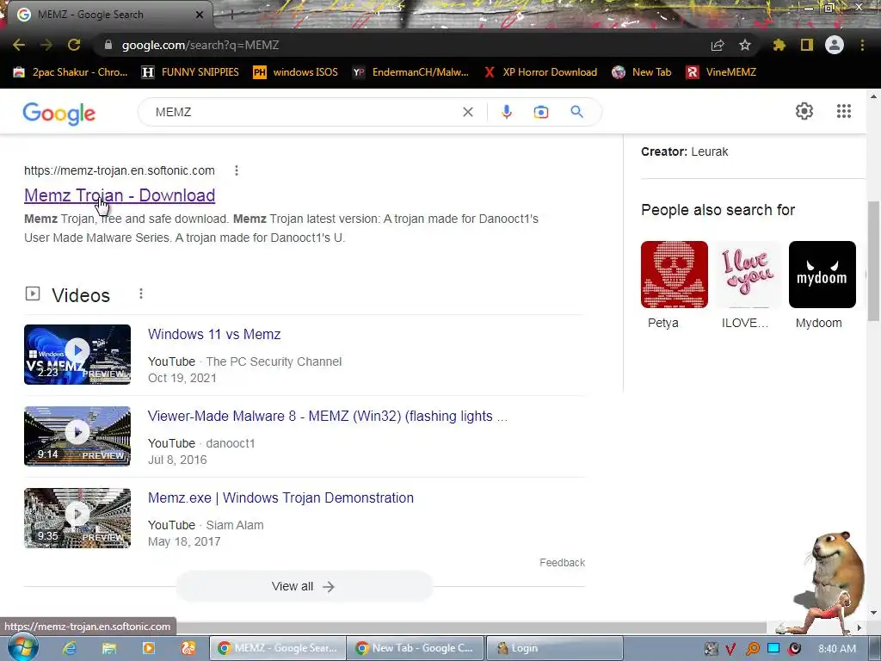
Task: Open the ILOVE... related search
Action: pos(748,286)
